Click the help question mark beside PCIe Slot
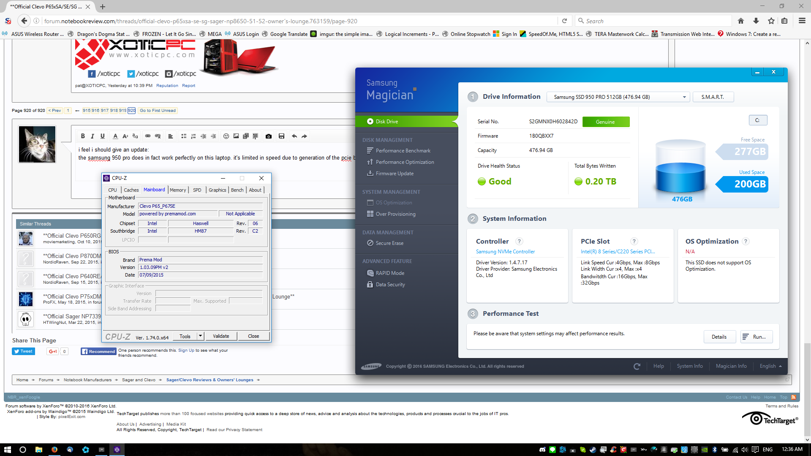This screenshot has width=811, height=456. (x=634, y=241)
